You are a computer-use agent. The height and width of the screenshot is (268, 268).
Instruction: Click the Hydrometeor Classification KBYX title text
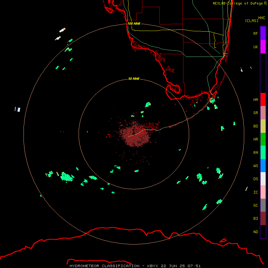coord(135,266)
